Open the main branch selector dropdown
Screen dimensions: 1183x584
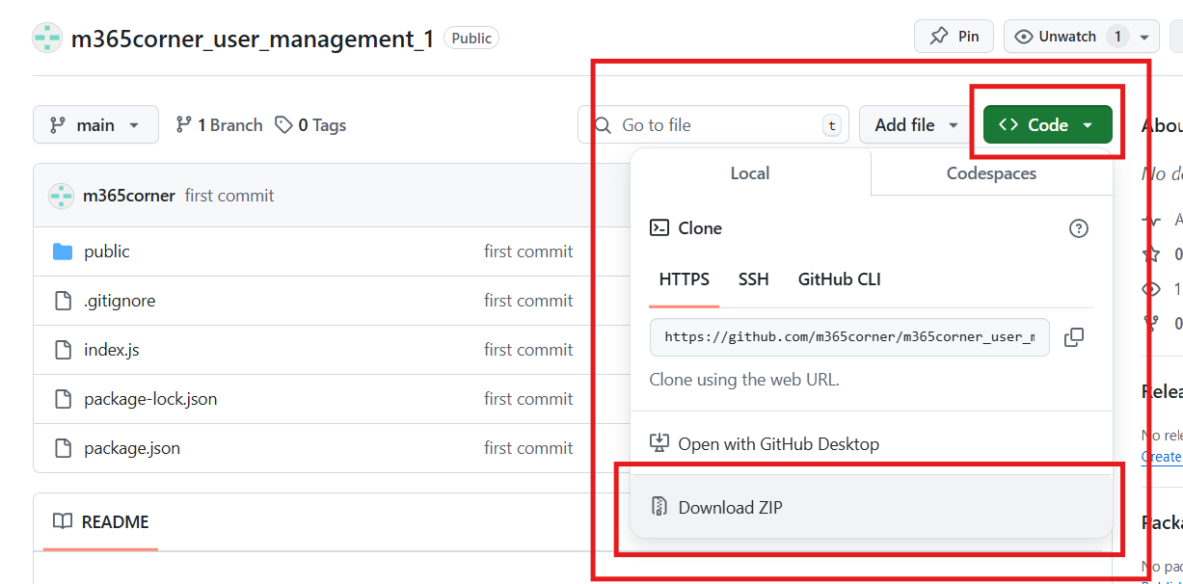[x=95, y=125]
